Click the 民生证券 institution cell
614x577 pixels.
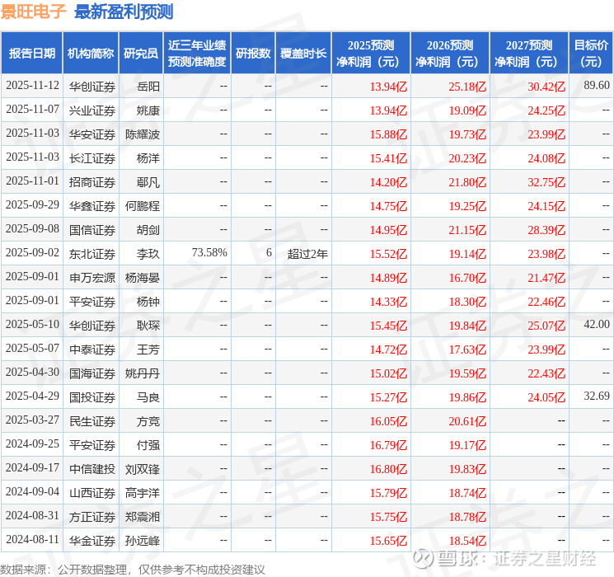(92, 421)
